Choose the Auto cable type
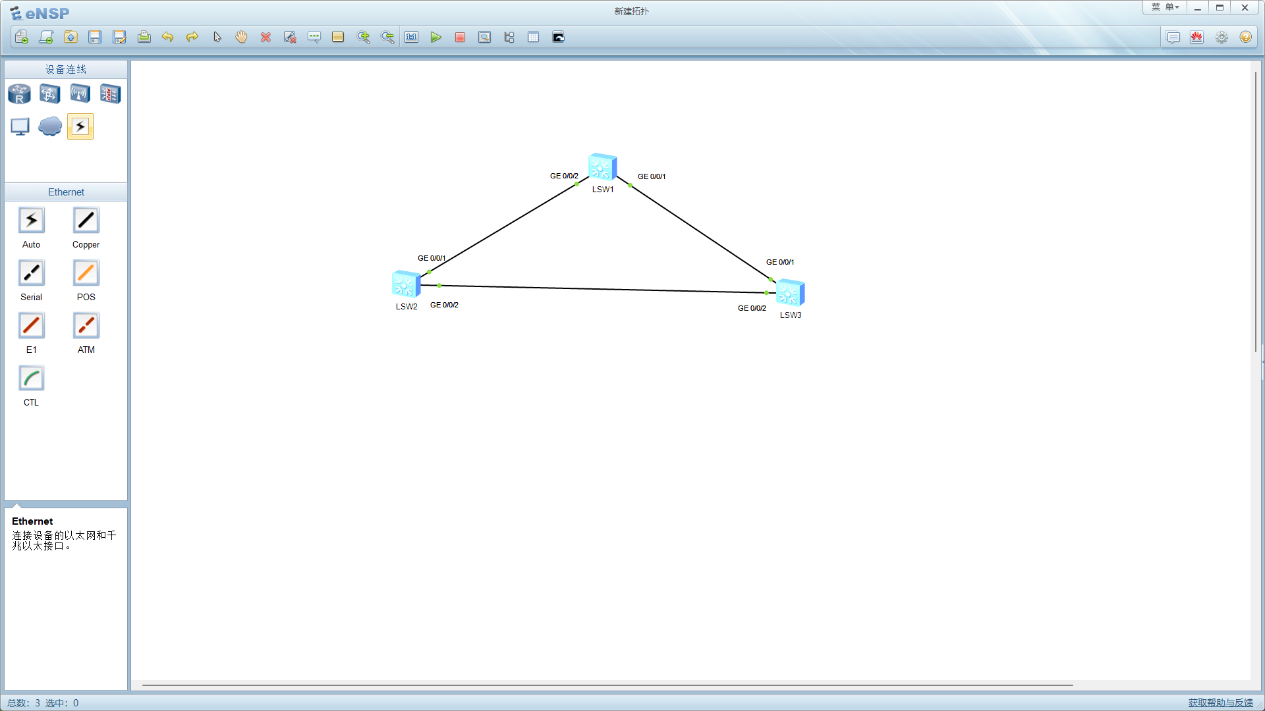1265x711 pixels. click(31, 221)
